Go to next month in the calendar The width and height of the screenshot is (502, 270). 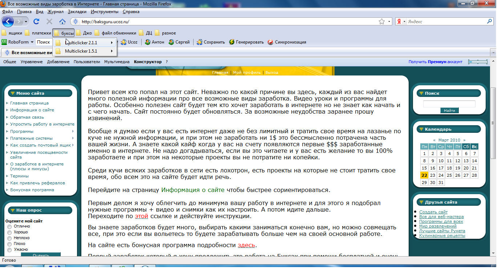[464, 140]
